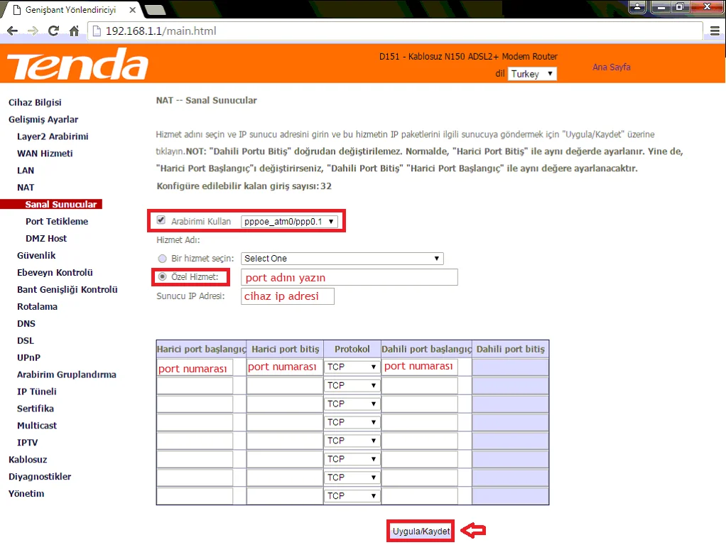This screenshot has height=545, width=726.
Task: Click the Ana Sayfa link
Action: coord(611,67)
